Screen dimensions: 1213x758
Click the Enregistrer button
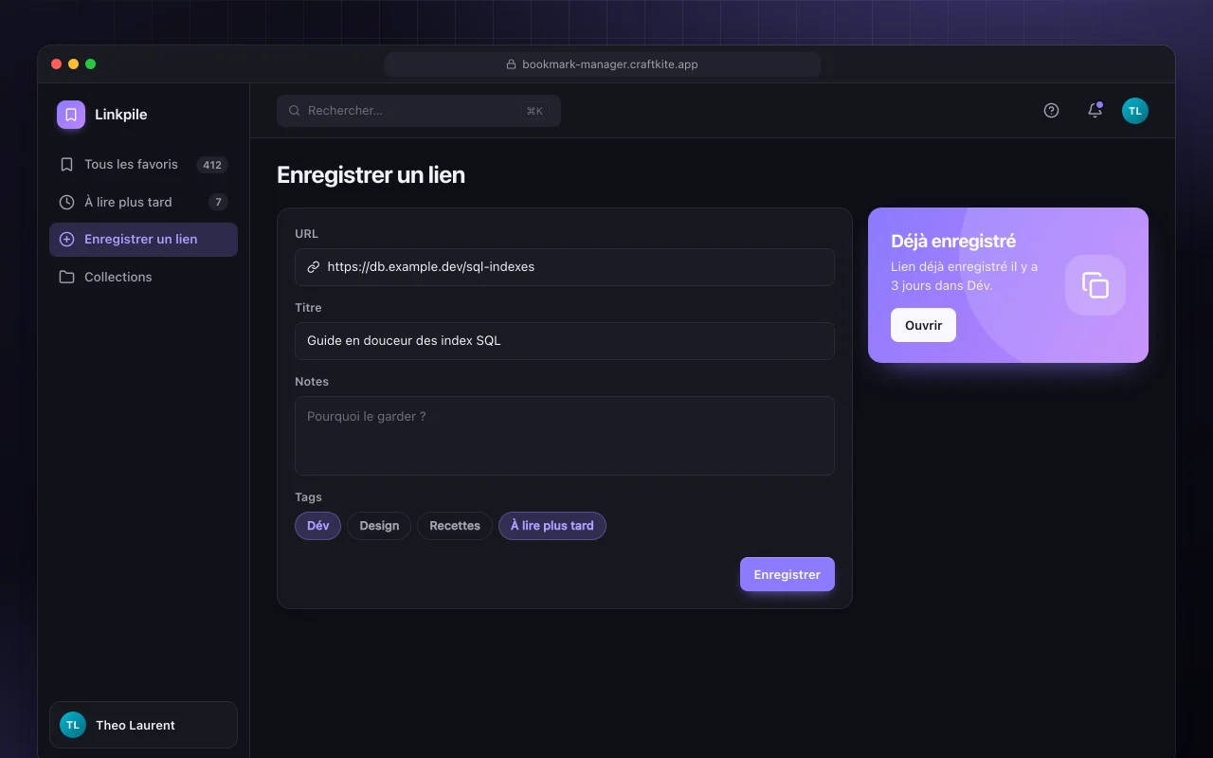[788, 574]
